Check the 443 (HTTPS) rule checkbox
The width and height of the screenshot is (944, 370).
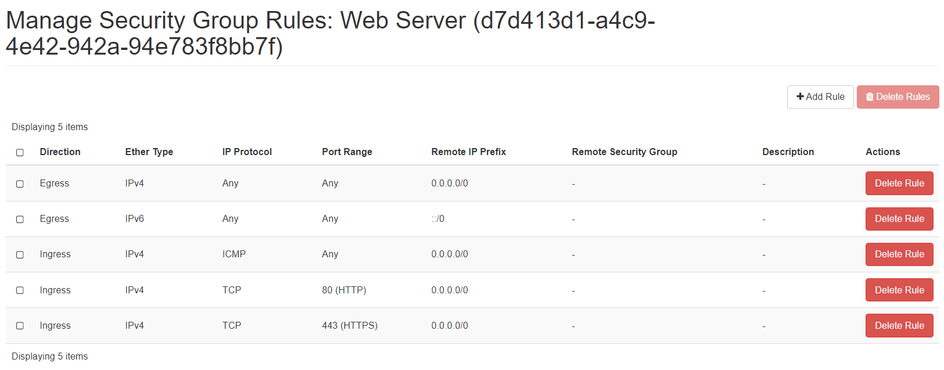tap(20, 325)
